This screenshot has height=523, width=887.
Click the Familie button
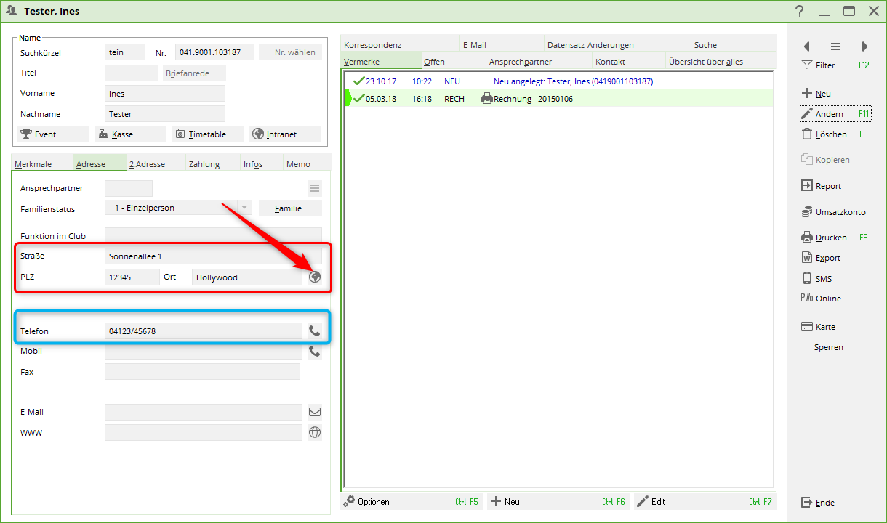290,208
